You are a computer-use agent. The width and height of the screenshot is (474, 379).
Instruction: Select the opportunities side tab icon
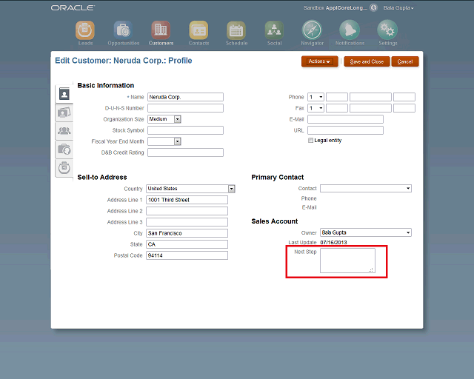coord(64,150)
